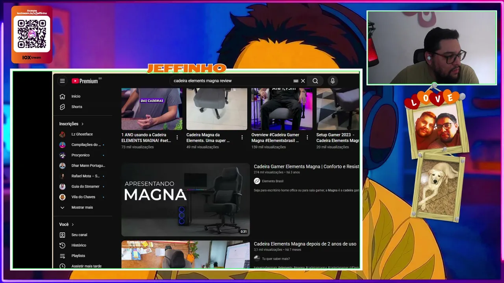The image size is (504, 283).
Task: Click the "20 mil visualizações" view count
Action: coord(333,147)
